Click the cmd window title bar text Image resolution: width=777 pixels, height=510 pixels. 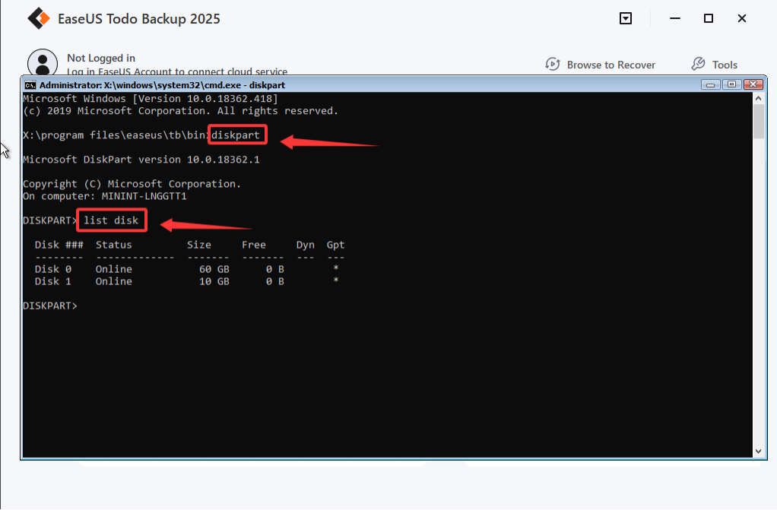162,85
